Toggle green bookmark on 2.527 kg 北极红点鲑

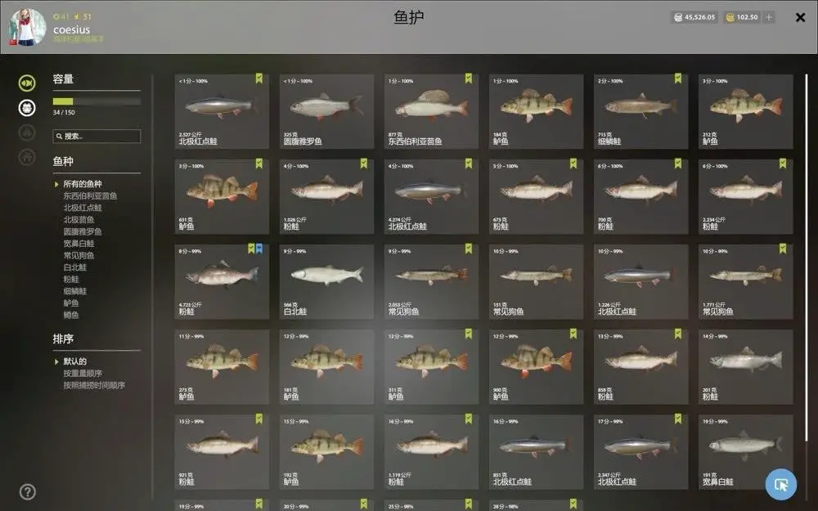coord(258,78)
